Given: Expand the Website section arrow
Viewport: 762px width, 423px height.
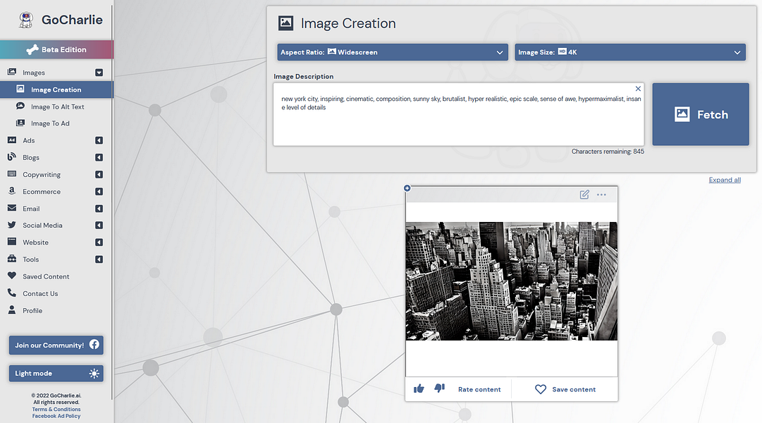Looking at the screenshot, I should pyautogui.click(x=99, y=242).
